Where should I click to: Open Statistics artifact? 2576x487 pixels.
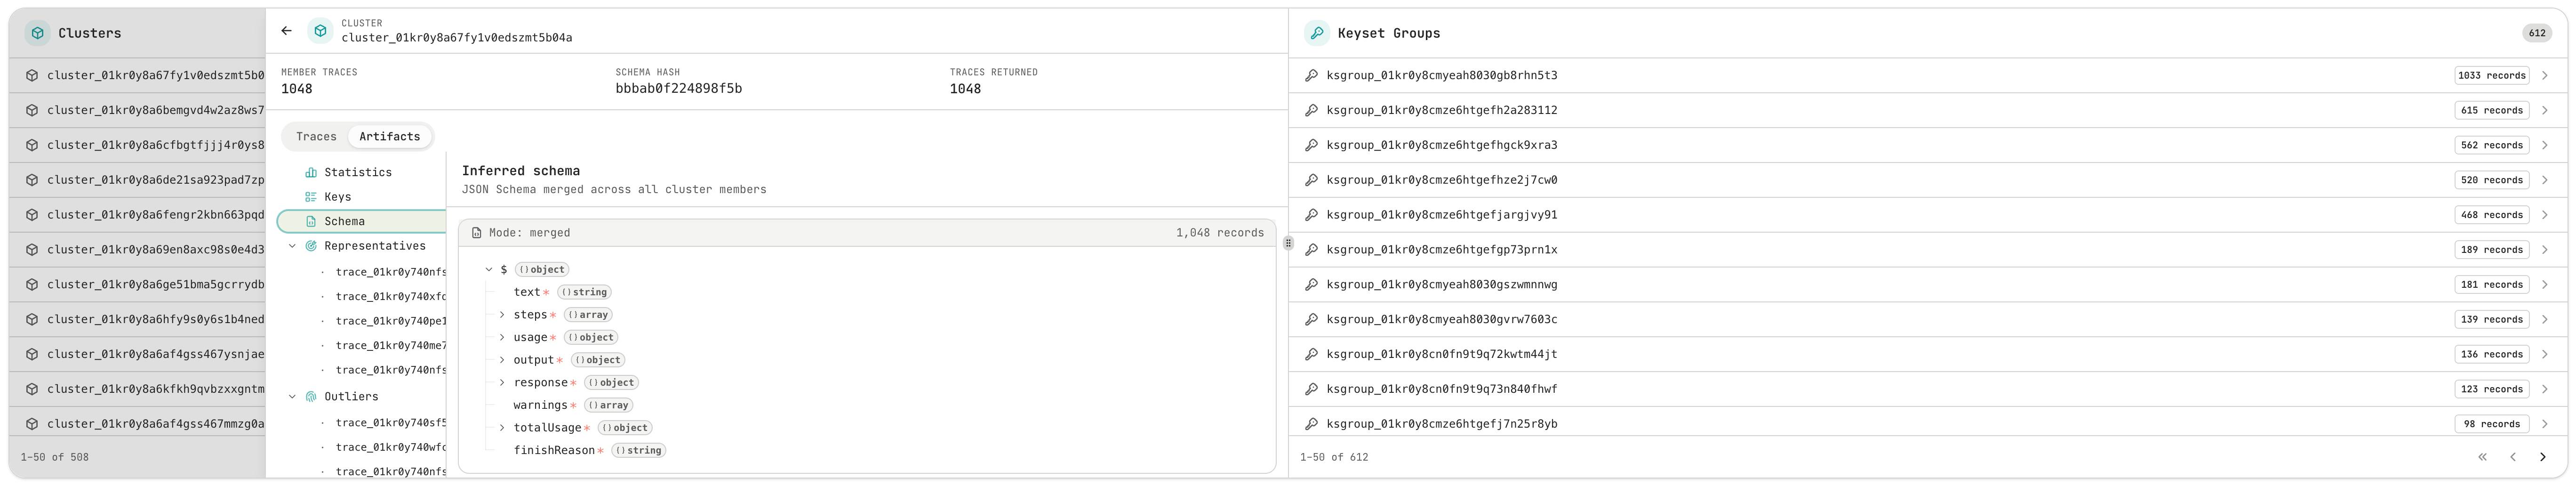pyautogui.click(x=361, y=173)
